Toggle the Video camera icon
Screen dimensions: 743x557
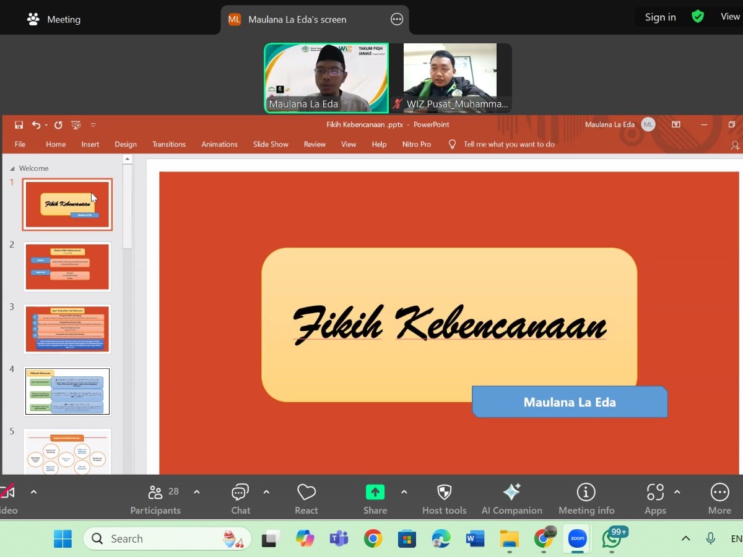point(7,493)
